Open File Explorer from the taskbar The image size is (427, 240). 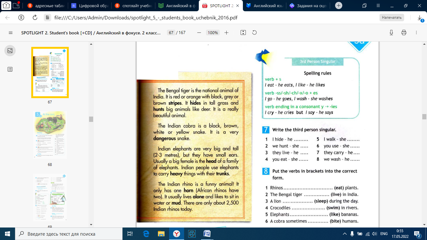click(x=161, y=233)
